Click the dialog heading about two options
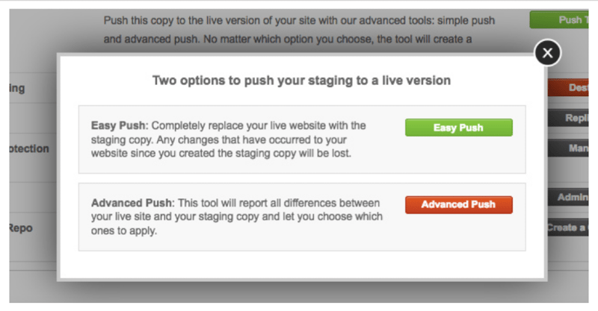Viewport: 598px width, 311px height. pos(301,81)
